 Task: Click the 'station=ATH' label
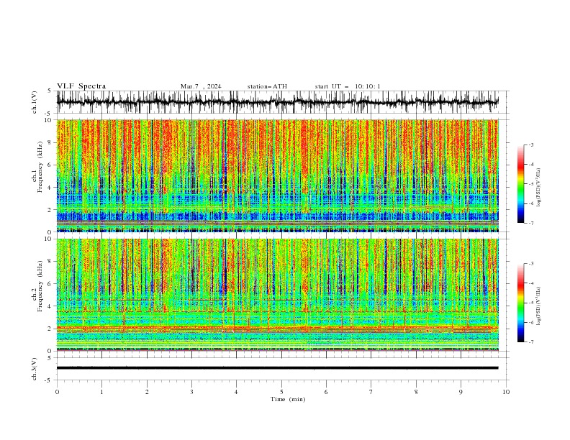tap(267, 86)
